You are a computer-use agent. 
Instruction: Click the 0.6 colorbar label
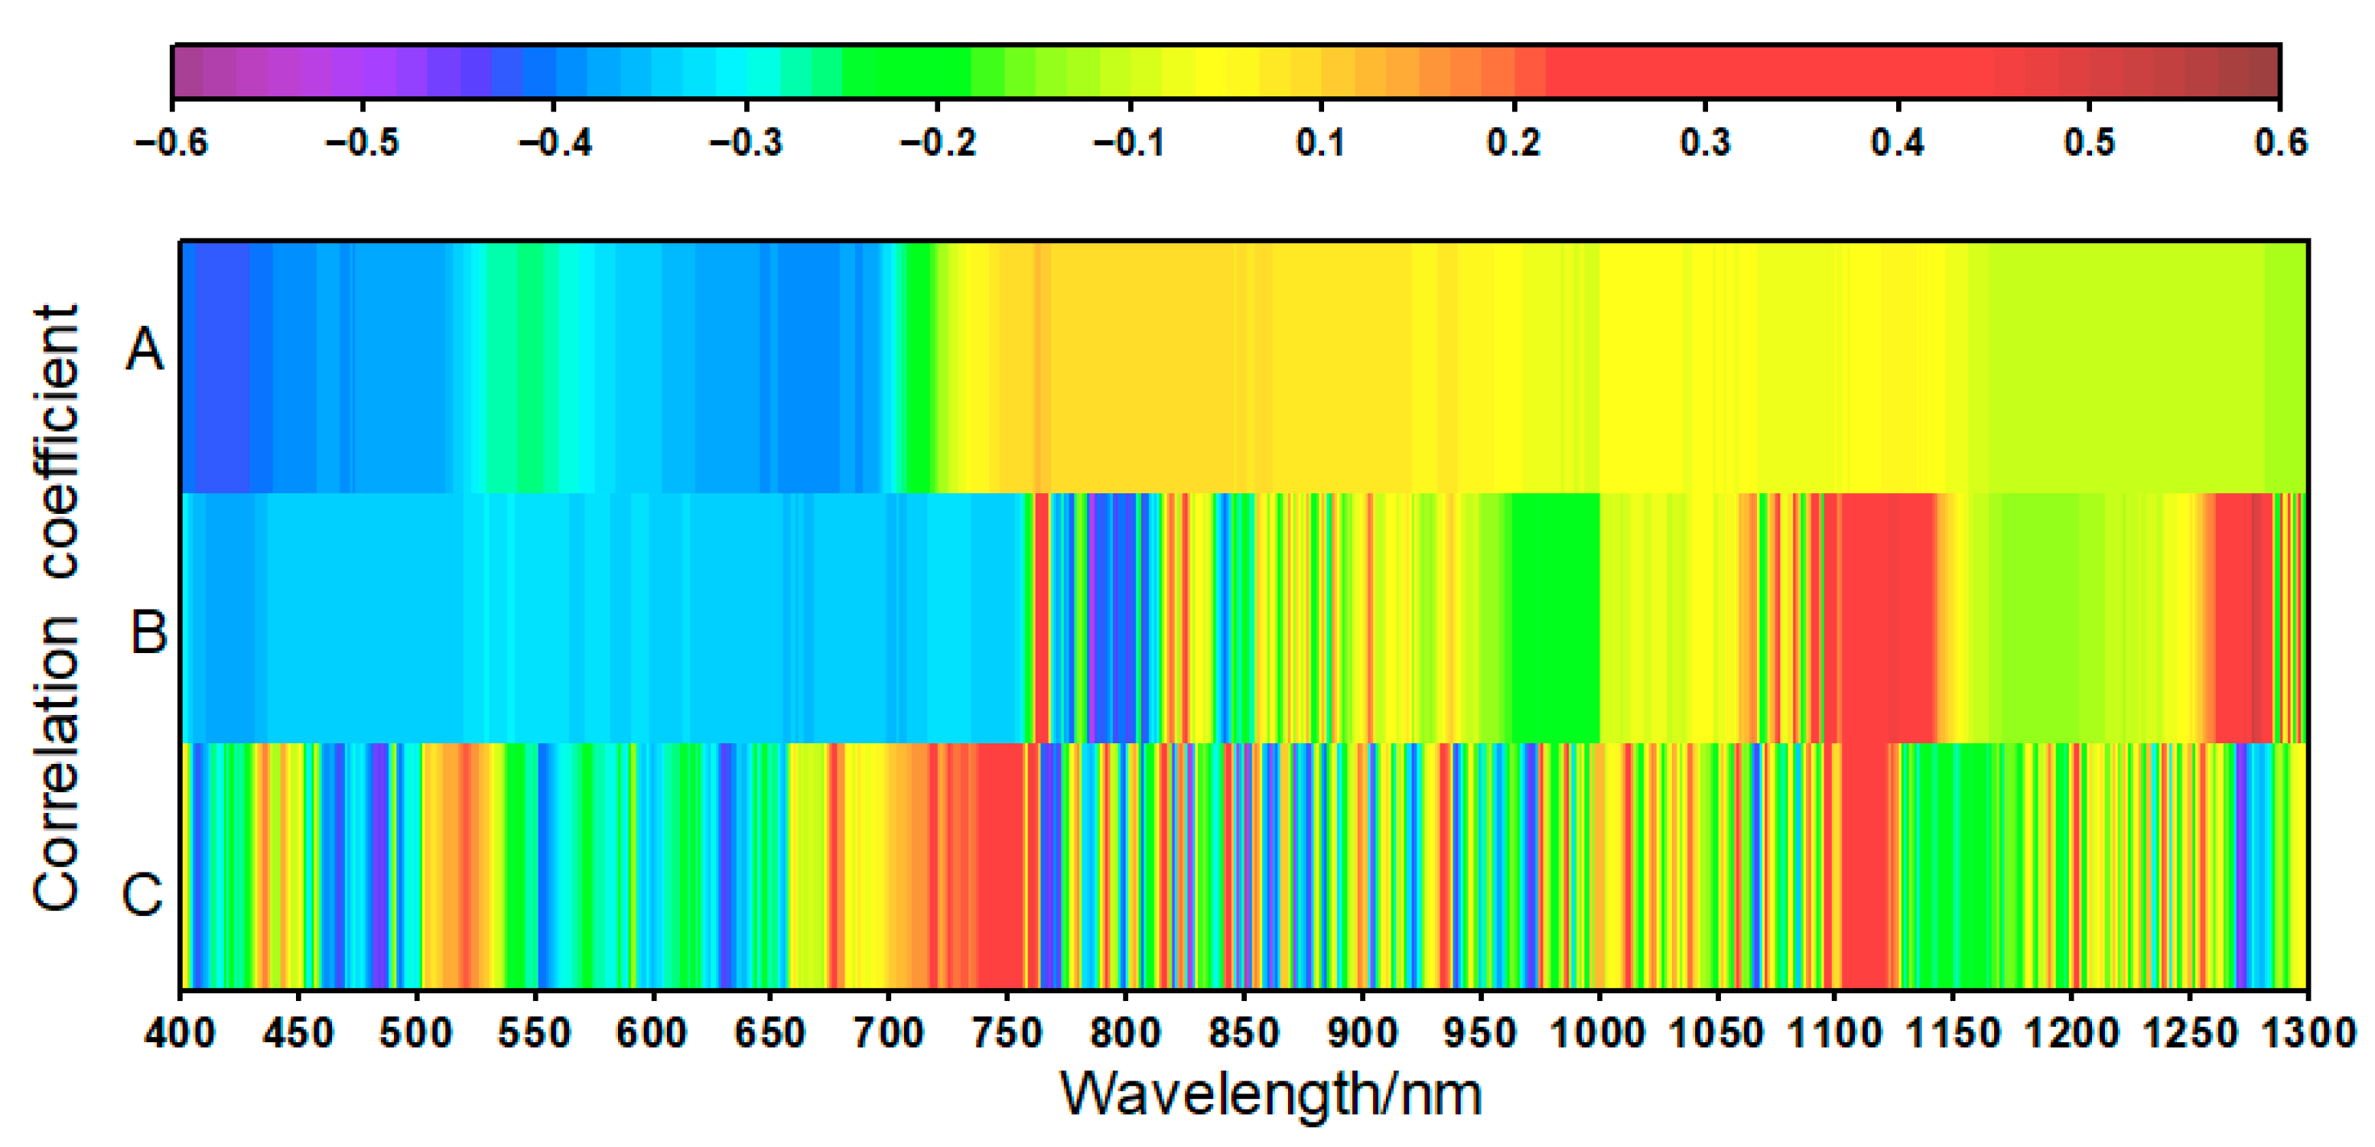(x=2280, y=143)
